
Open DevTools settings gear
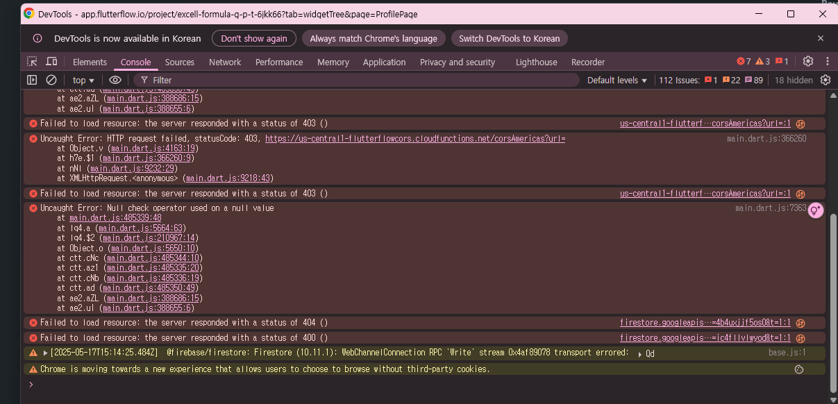808,61
